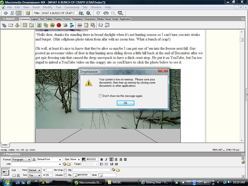Toggle No Wrap checkbox
Image resolution: width=248 pixels, height=186 pixels.
click(x=65, y=170)
